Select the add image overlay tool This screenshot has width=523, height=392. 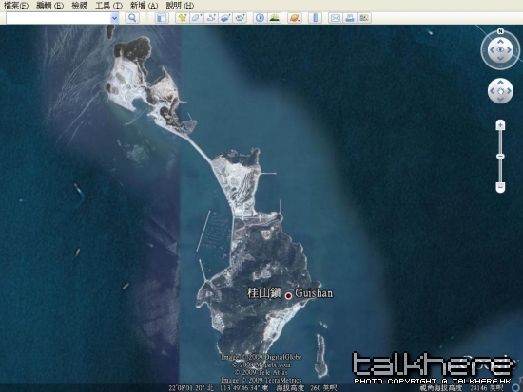click(225, 18)
